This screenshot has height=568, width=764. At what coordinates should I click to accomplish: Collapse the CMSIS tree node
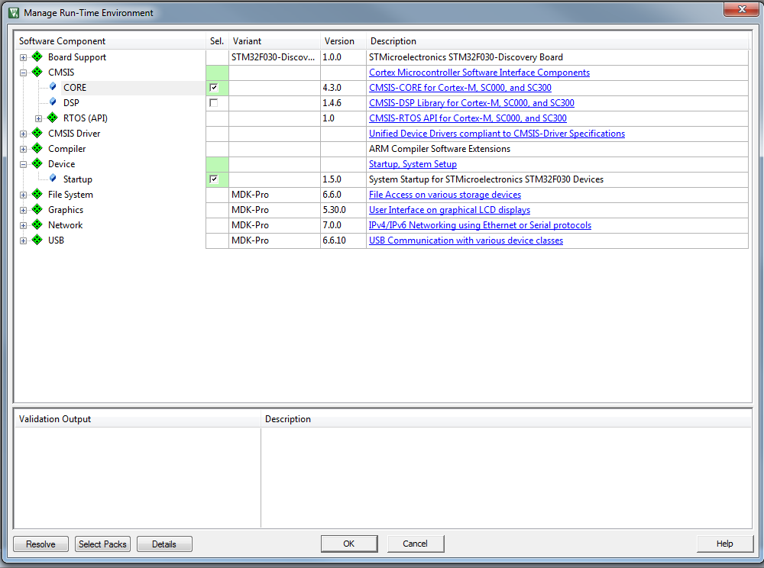(23, 73)
